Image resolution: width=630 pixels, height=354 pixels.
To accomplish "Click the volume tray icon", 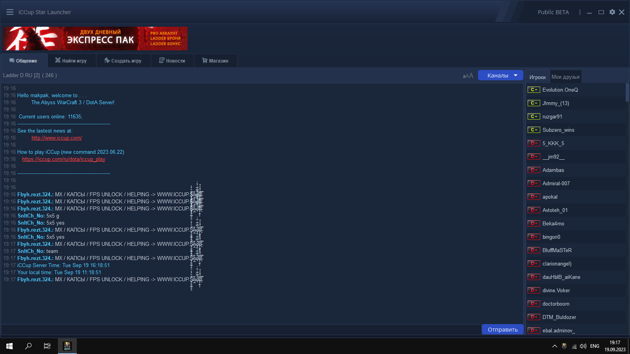I will (x=583, y=346).
